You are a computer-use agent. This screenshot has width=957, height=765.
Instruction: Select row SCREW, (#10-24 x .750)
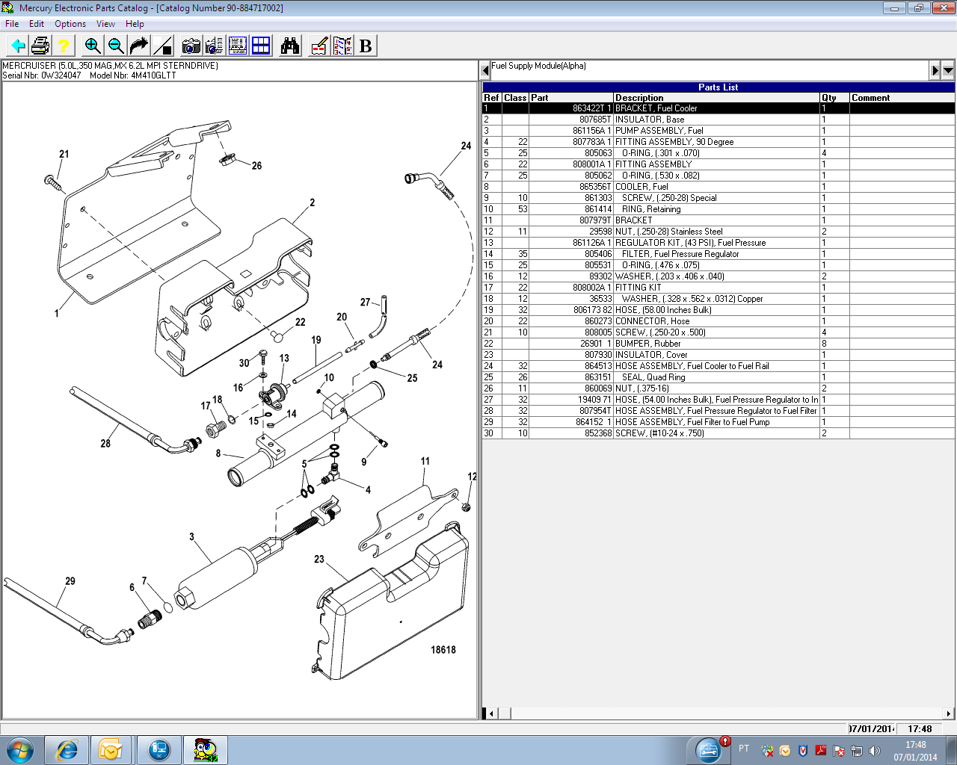click(718, 433)
